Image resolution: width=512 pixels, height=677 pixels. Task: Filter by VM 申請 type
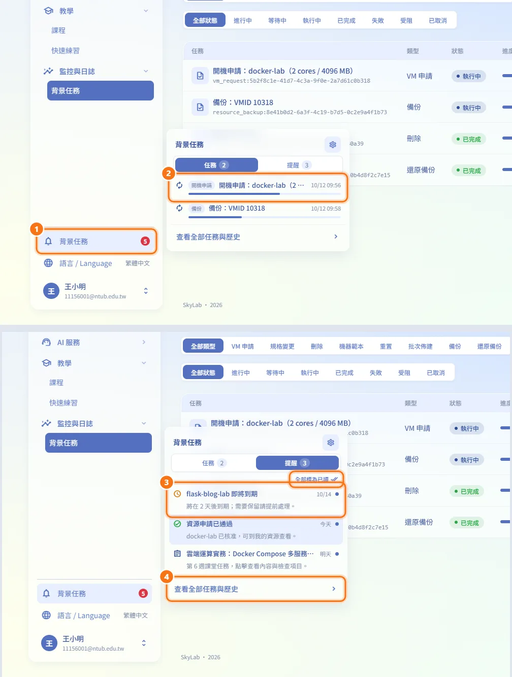tap(243, 346)
